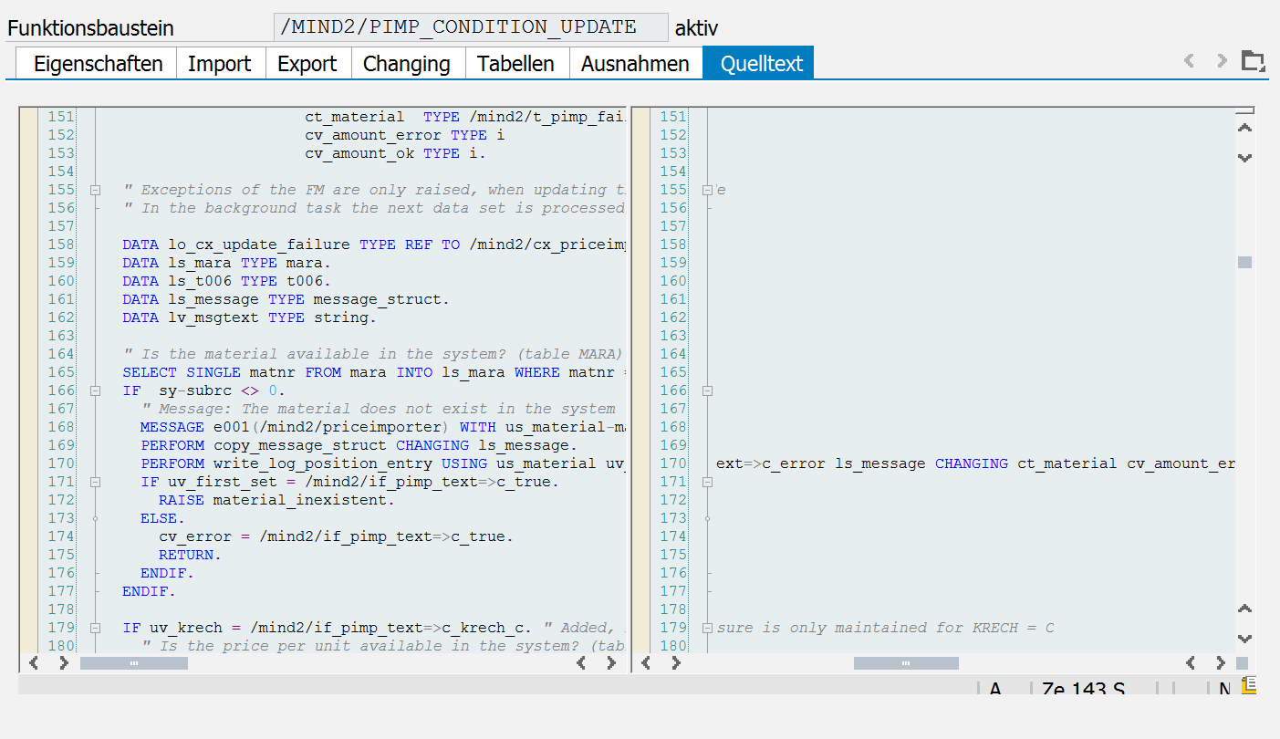Click the 'SELECT SINGLE matnr FROM mara' line
The image size is (1280, 739).
(x=374, y=372)
